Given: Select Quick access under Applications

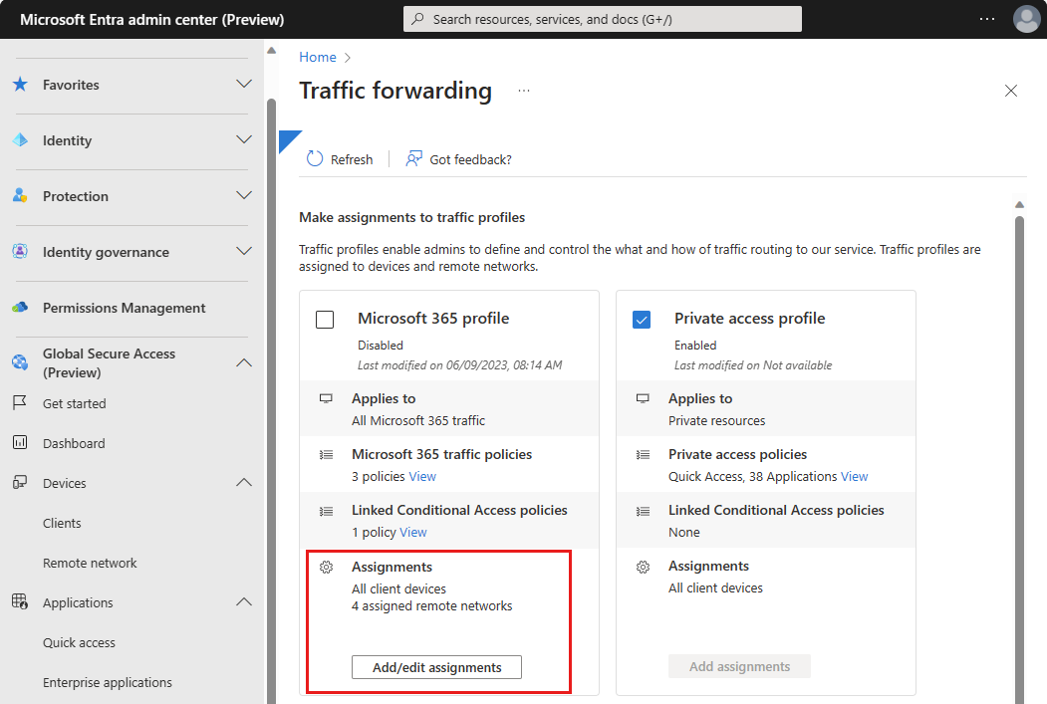Looking at the screenshot, I should 79,642.
